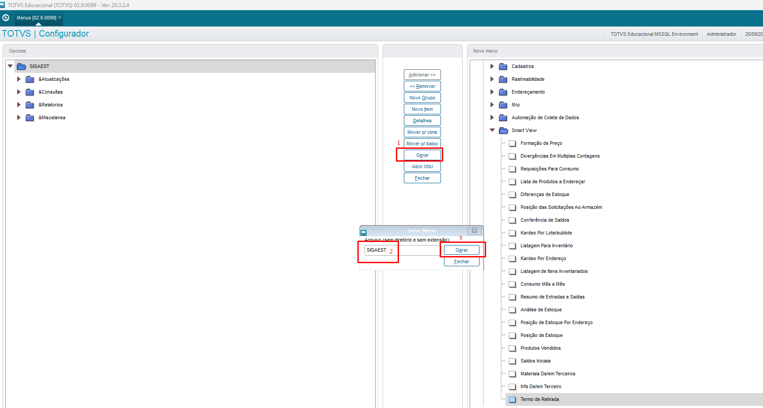Image resolution: width=763 pixels, height=408 pixels.
Task: Close the Gerar Menu dialog
Action: [474, 230]
